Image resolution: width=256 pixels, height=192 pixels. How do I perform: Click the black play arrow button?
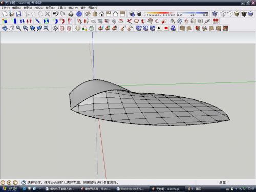click(x=159, y=28)
